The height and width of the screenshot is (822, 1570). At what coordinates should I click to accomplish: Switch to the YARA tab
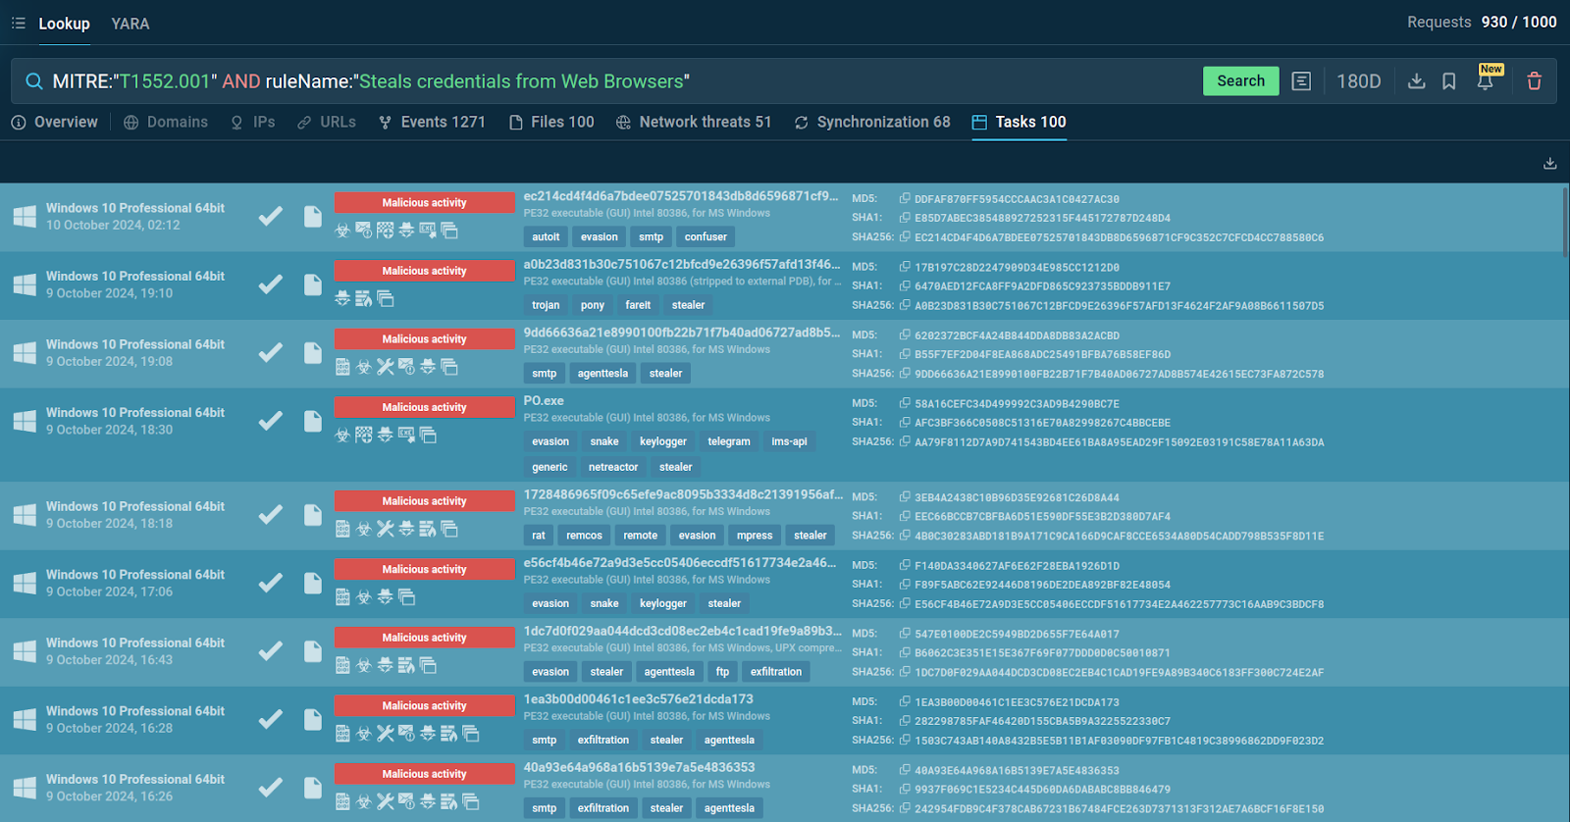tap(131, 24)
